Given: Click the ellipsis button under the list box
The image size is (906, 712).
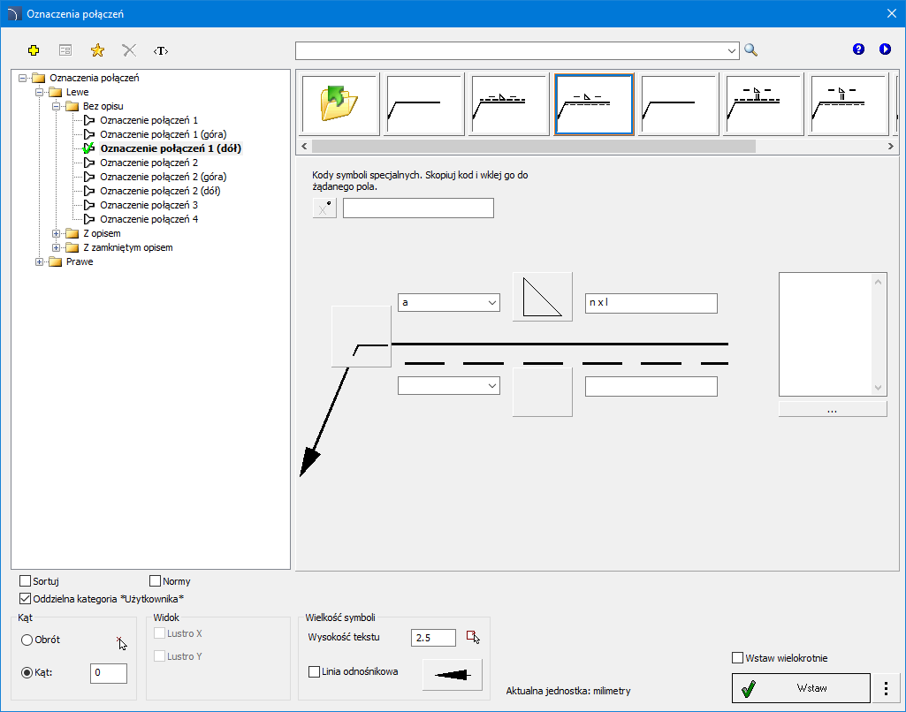Looking at the screenshot, I should 832,410.
